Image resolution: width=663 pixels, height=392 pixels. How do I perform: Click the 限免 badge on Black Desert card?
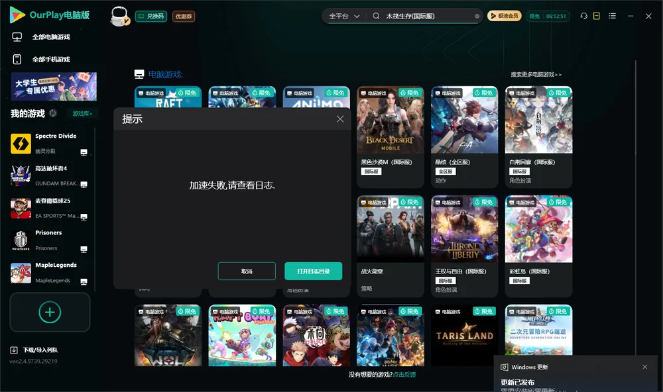click(x=410, y=93)
